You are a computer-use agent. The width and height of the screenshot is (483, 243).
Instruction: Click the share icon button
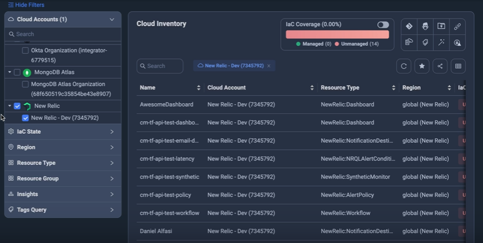[440, 66]
